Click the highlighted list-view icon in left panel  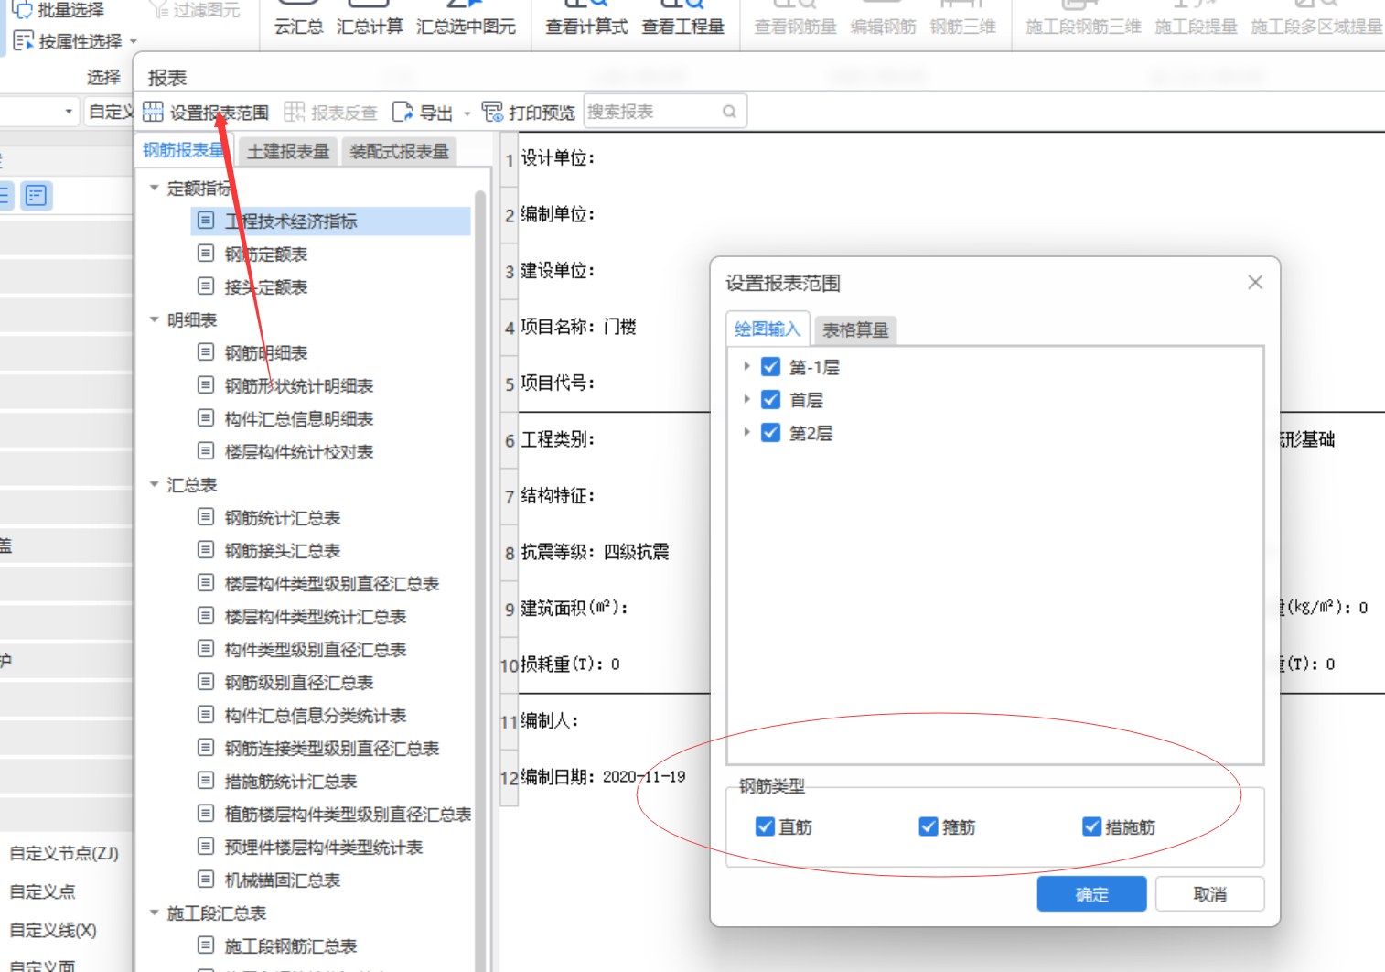37,195
